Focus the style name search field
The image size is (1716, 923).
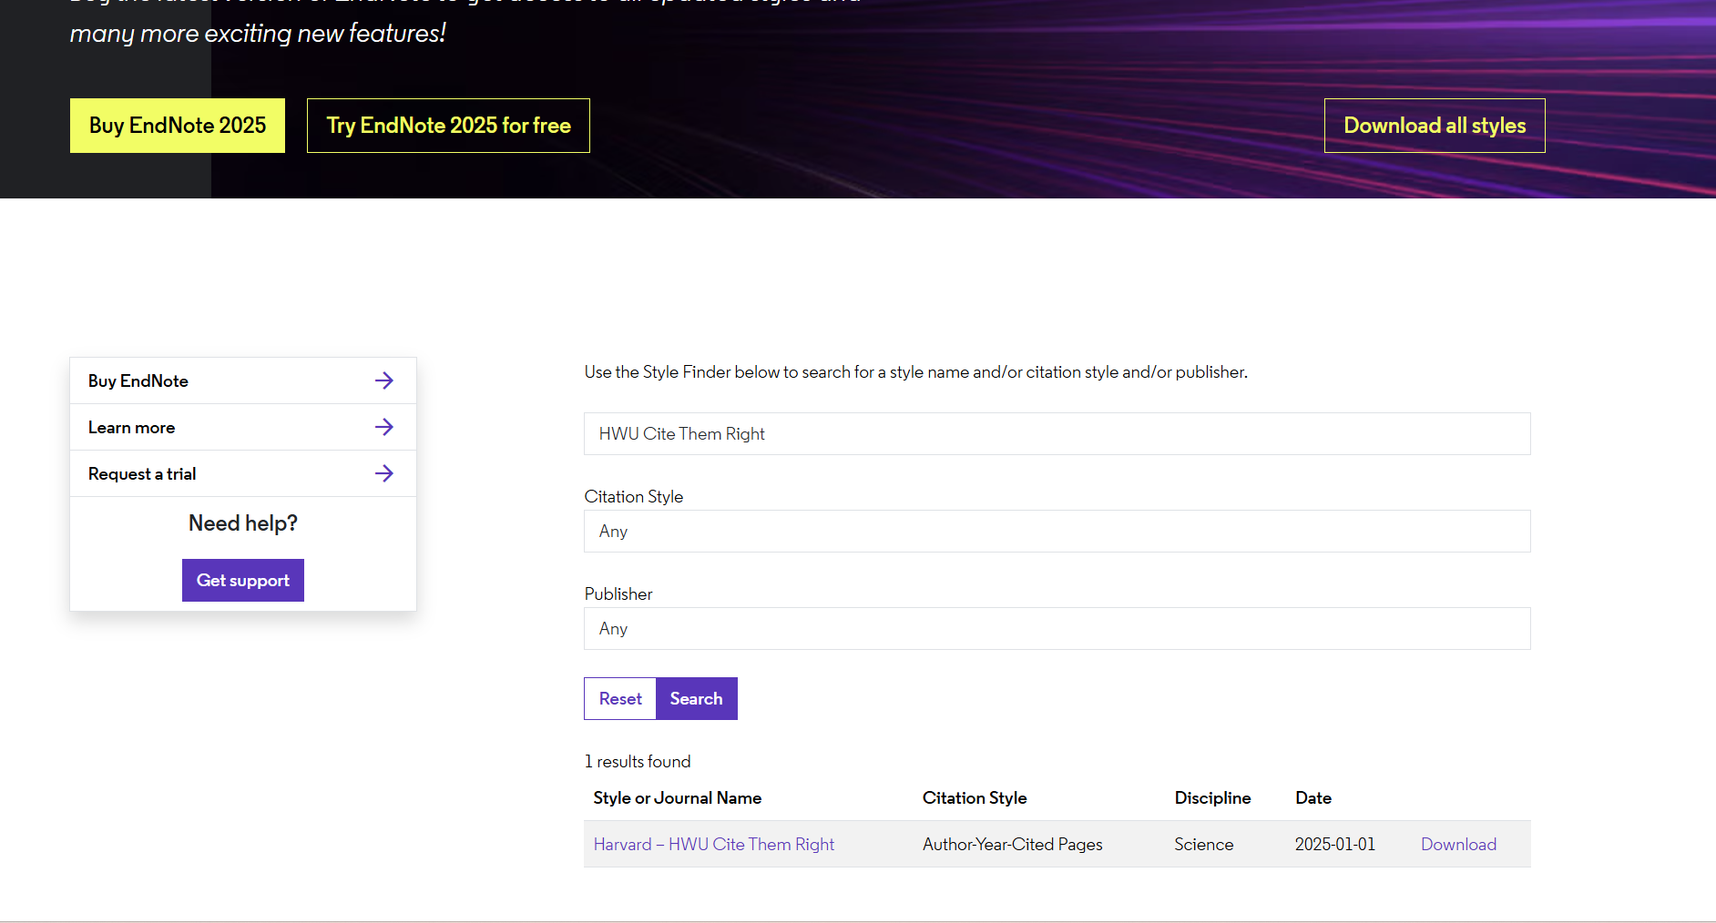(1057, 434)
